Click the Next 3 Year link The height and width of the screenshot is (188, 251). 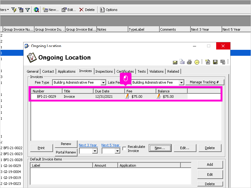point(88,145)
